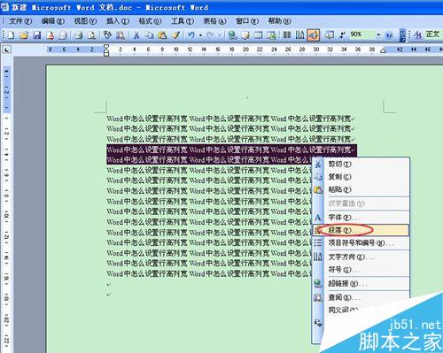Open the 工具 menu

click(183, 21)
